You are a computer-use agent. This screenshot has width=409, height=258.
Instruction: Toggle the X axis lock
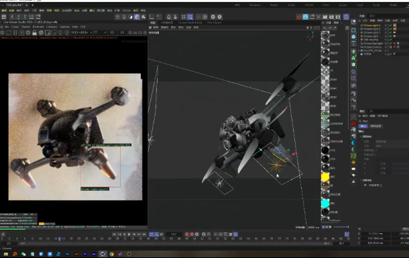coord(12,17)
